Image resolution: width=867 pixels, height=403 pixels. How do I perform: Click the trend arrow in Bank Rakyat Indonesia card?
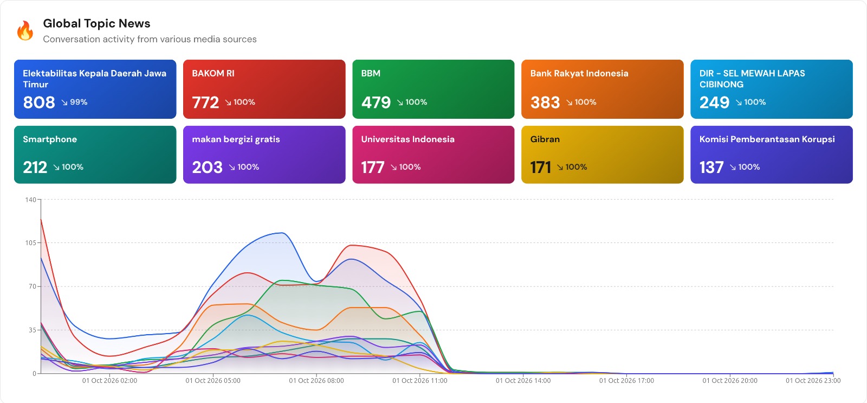pyautogui.click(x=570, y=102)
